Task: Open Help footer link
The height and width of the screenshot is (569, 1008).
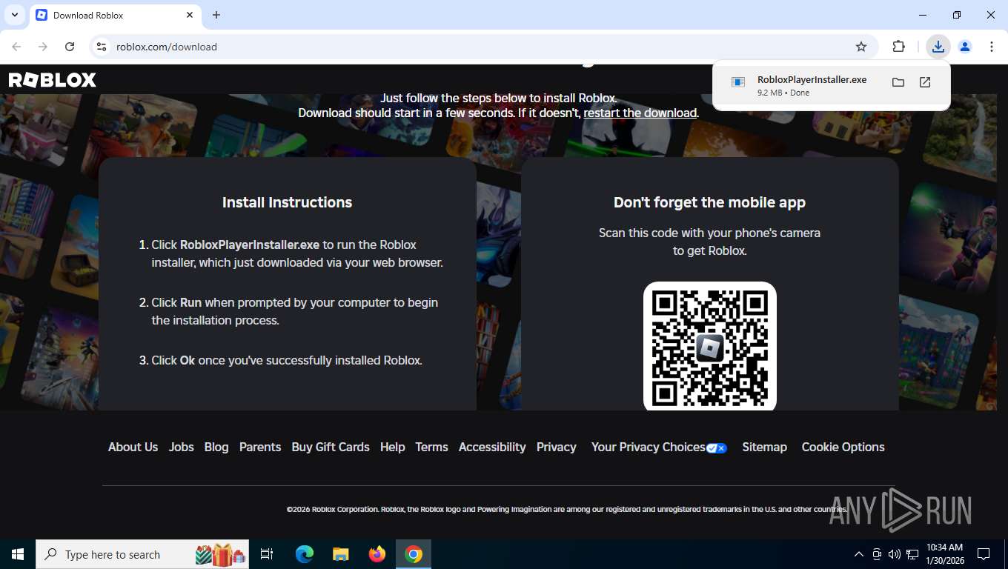Action: click(x=393, y=447)
